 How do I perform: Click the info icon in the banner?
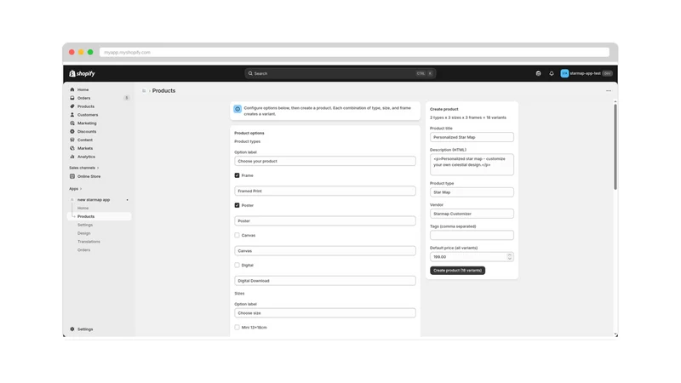pyautogui.click(x=237, y=109)
